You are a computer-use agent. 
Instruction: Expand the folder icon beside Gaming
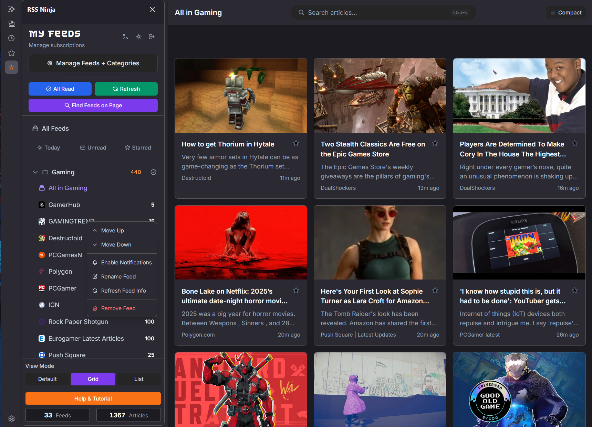[45, 172]
